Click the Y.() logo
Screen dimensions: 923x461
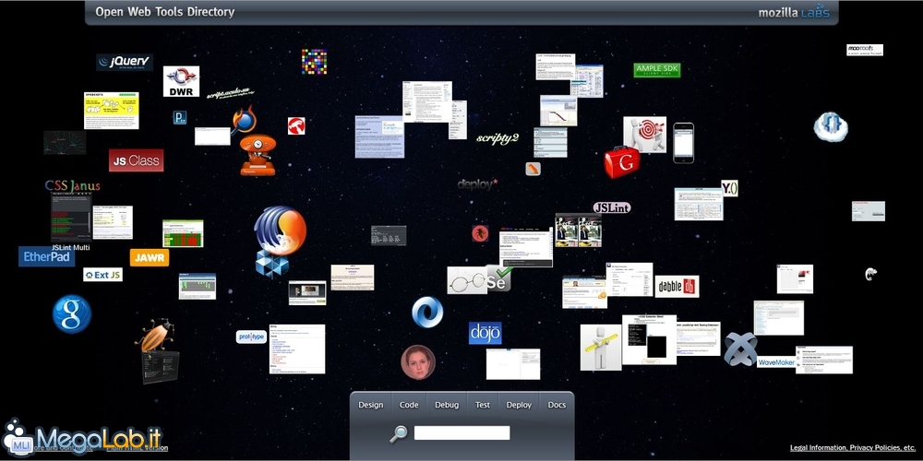729,188
